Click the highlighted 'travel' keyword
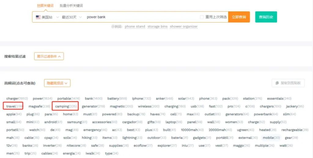 (11, 106)
